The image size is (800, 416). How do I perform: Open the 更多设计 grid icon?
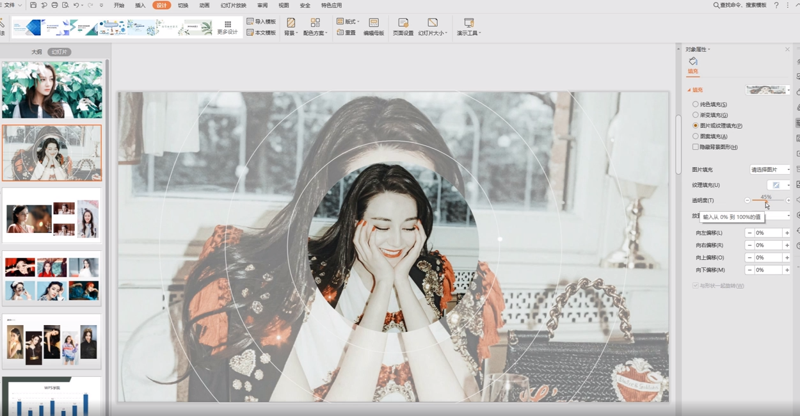227,27
